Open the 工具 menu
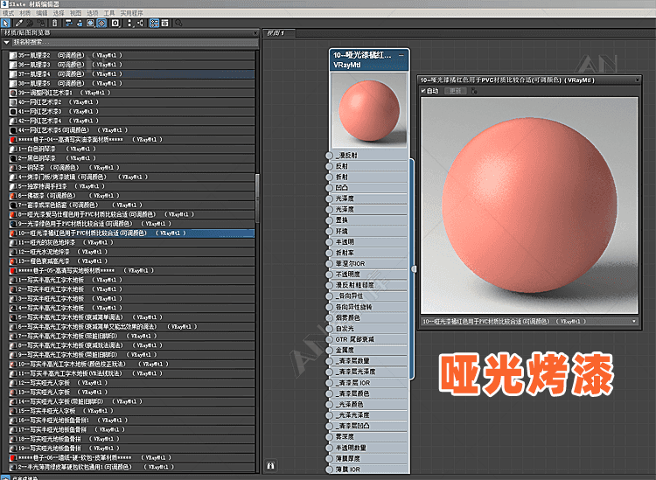Screen dimensions: 656x480 tap(109, 13)
